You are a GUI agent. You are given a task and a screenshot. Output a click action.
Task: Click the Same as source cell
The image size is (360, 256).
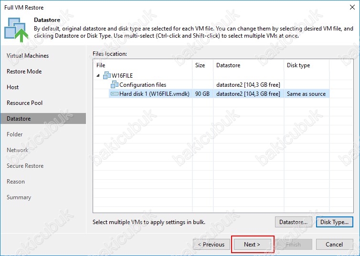(x=306, y=94)
